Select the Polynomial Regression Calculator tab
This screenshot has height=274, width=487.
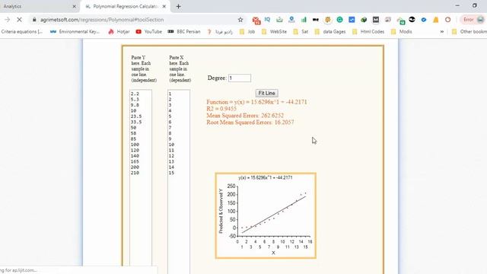pyautogui.click(x=125, y=6)
